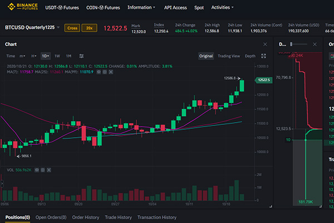Open the Order History tab
The image size is (334, 223).
click(86, 217)
